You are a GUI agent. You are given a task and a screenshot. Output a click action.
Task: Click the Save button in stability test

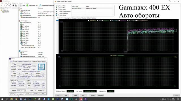click(x=83, y=95)
